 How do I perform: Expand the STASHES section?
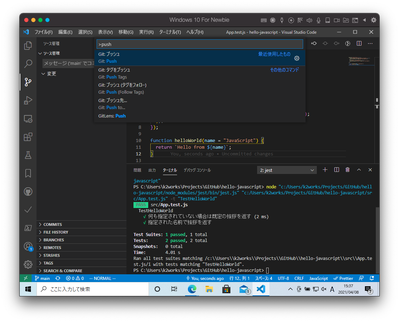click(52, 255)
